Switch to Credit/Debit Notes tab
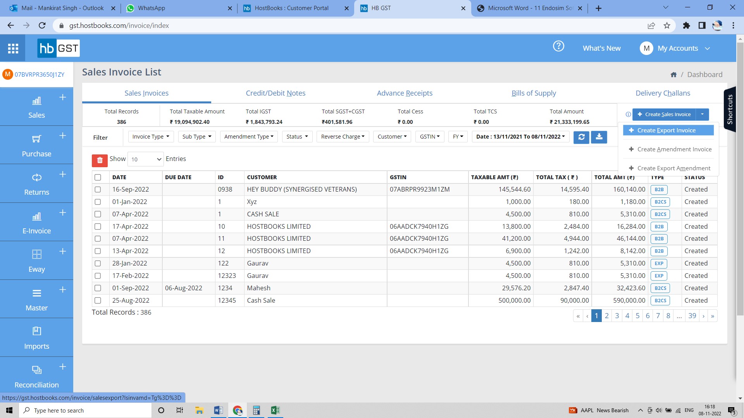 pos(276,93)
